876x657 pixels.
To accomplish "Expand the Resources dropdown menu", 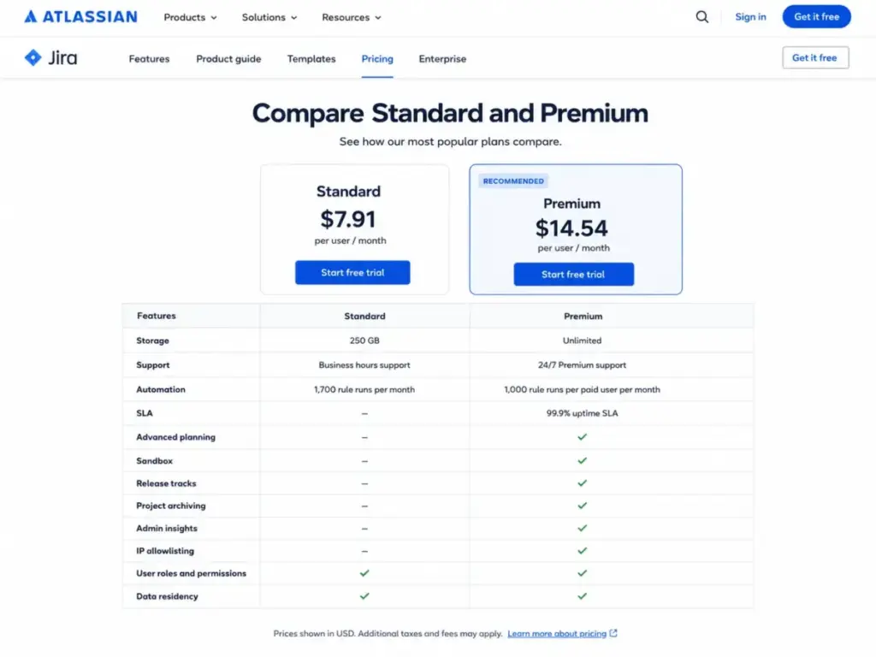I will 352,17.
